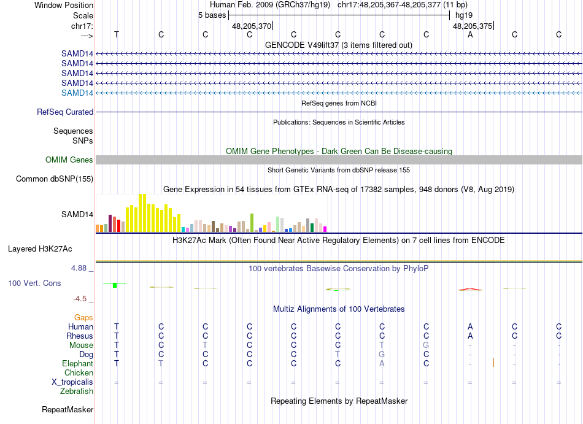Click base A in Elephant alignment row
The image size is (583, 424).
click(382, 363)
